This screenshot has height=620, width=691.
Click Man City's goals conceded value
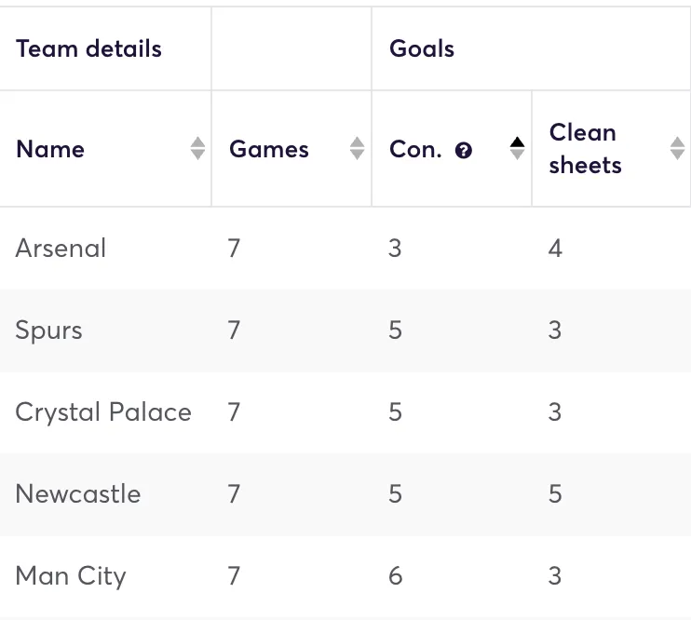[x=395, y=576]
